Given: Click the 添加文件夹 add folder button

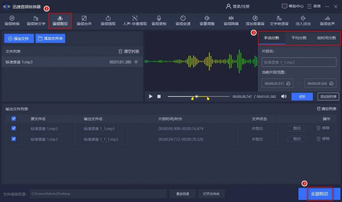Looking at the screenshot, I should 51,38.
